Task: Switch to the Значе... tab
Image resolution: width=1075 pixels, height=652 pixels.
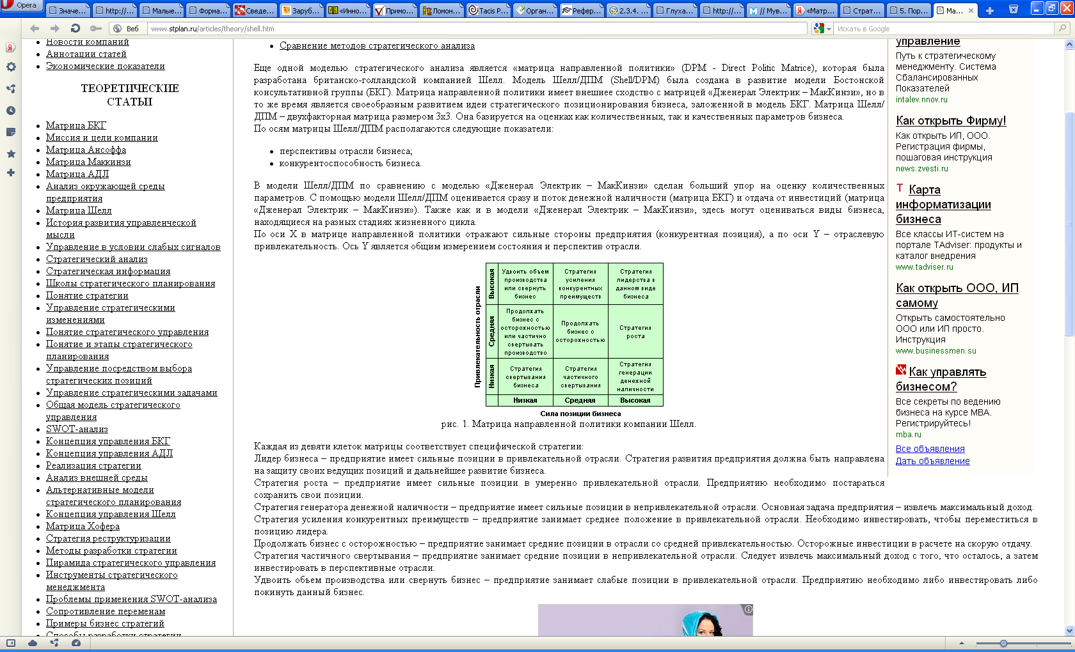Action: pyautogui.click(x=67, y=10)
